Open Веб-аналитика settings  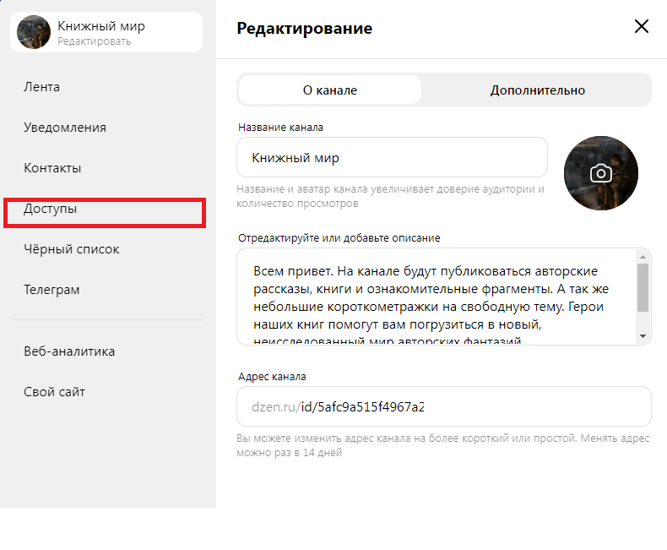[x=69, y=351]
